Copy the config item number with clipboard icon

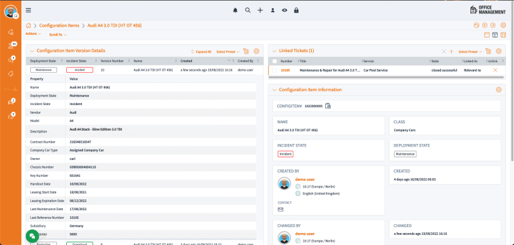click(x=328, y=106)
